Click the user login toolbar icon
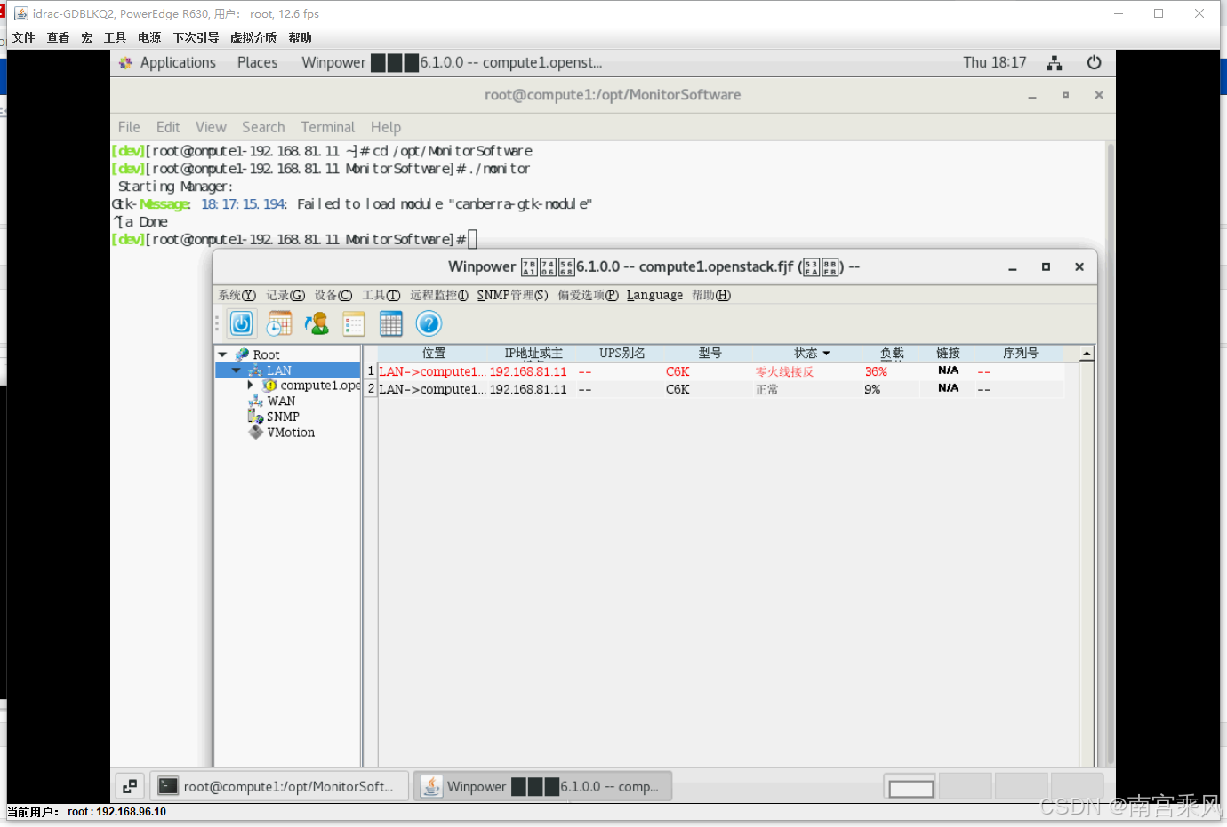1227x827 pixels. [x=317, y=323]
